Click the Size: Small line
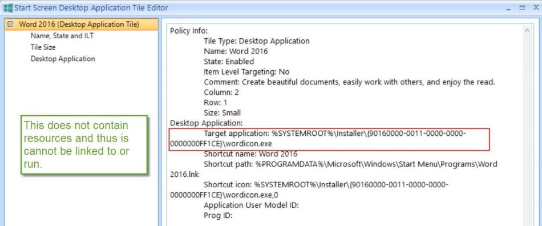 (223, 112)
